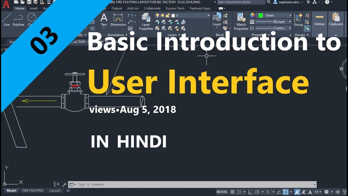Toggle drawing grid display in status bar
This screenshot has height=196, width=348.
(x=232, y=192)
